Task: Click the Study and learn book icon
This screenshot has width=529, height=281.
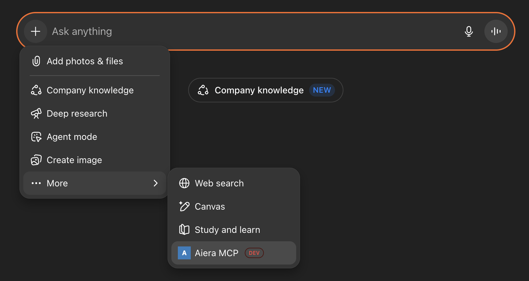Action: click(x=184, y=230)
